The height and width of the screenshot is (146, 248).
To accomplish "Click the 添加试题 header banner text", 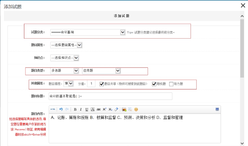I will [x=122, y=16].
